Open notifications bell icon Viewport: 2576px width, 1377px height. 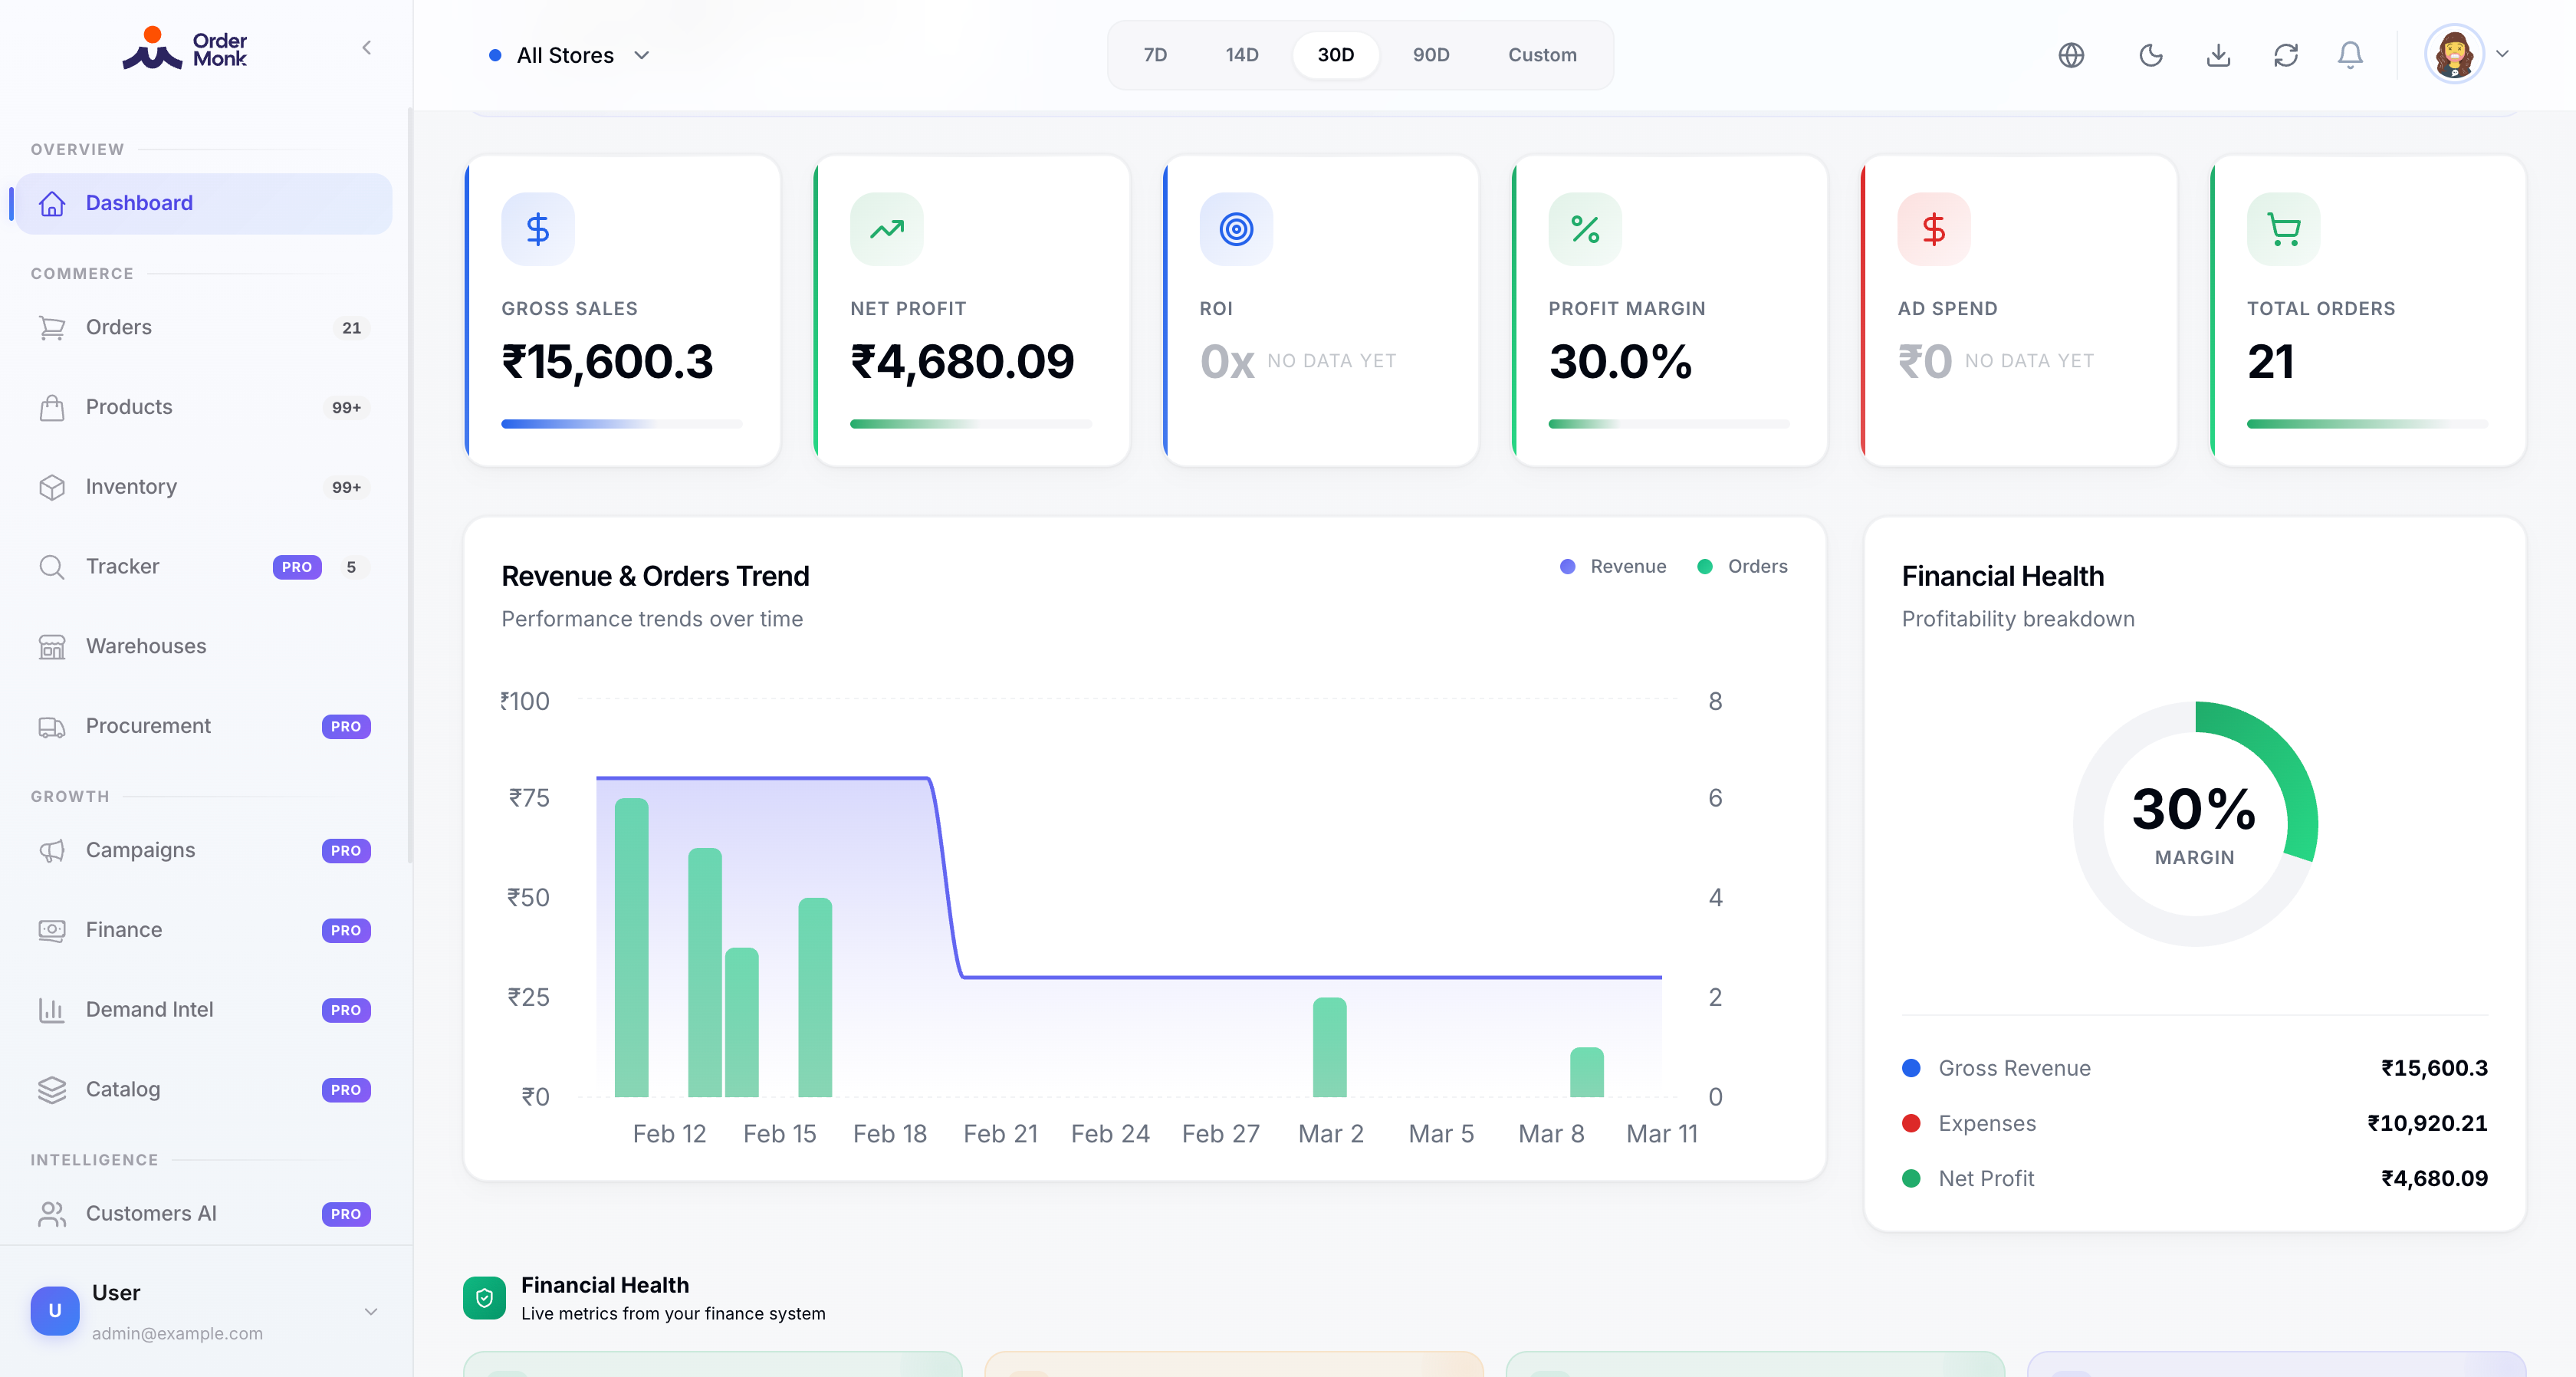pyautogui.click(x=2350, y=55)
